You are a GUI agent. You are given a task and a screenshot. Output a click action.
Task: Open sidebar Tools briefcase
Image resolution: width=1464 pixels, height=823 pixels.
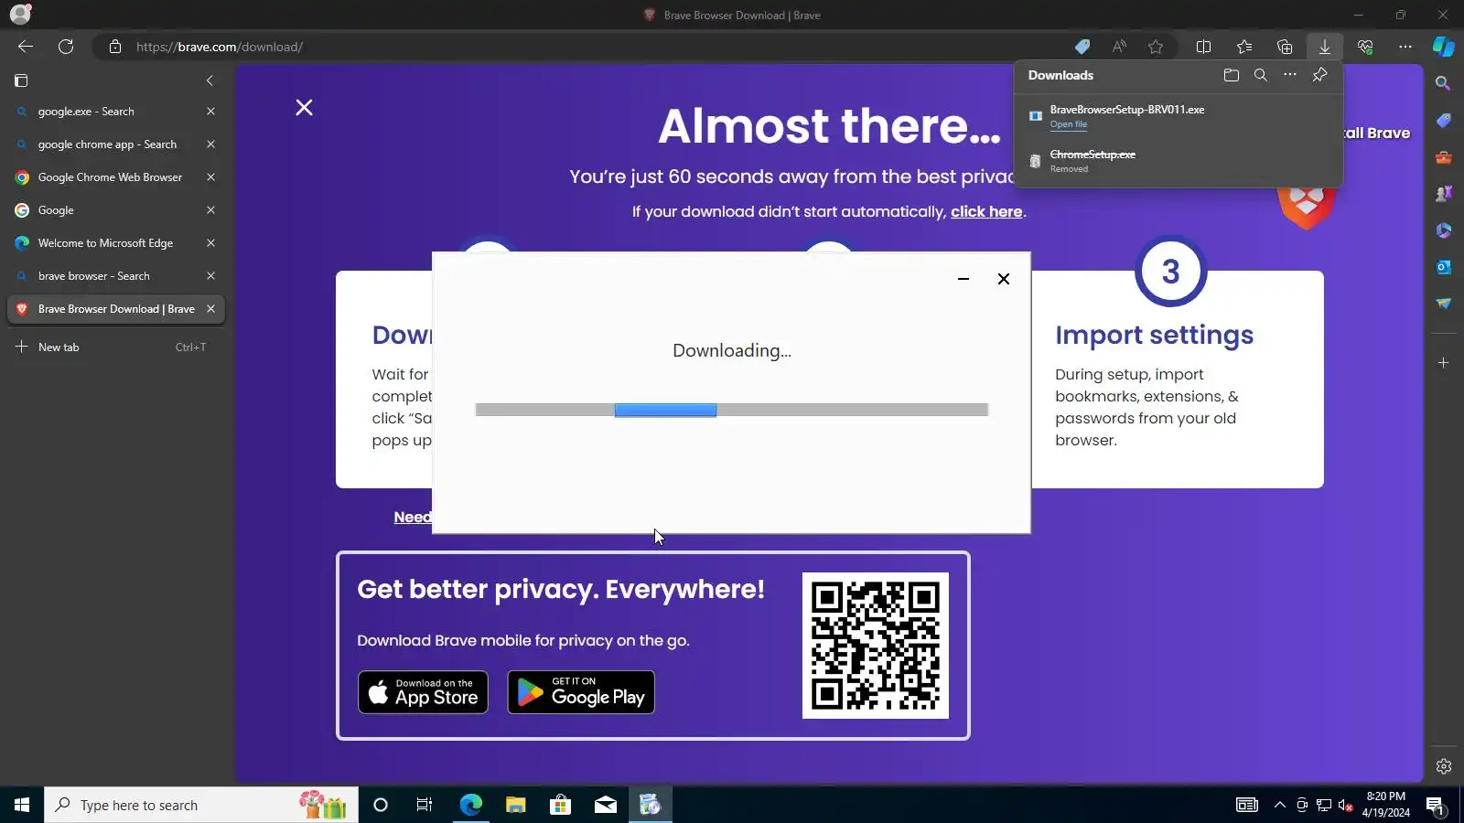[x=1444, y=157]
